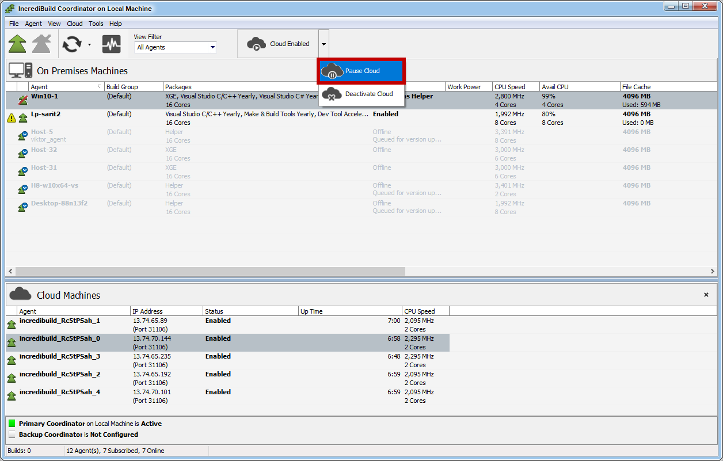
Task: Click the horizontal scrollbar thumb in agents list
Action: click(x=211, y=271)
